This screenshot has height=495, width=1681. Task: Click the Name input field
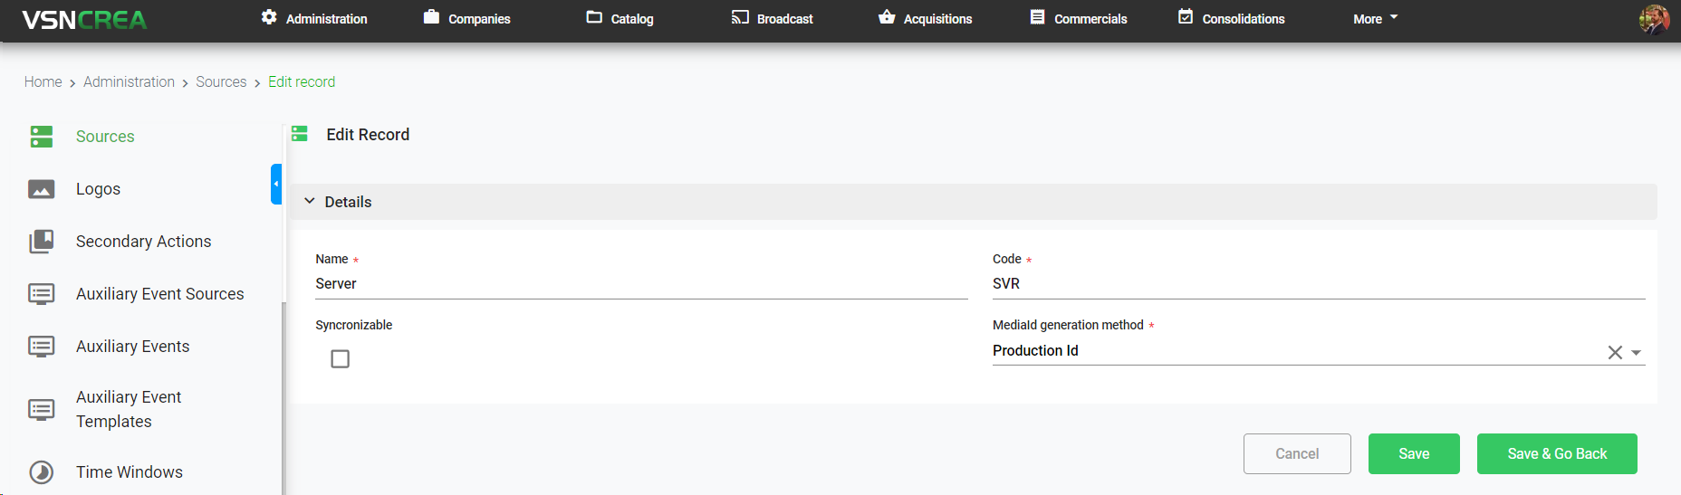(640, 284)
